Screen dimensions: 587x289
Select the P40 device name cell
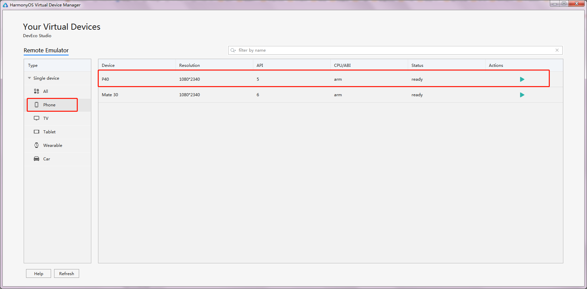pyautogui.click(x=105, y=79)
